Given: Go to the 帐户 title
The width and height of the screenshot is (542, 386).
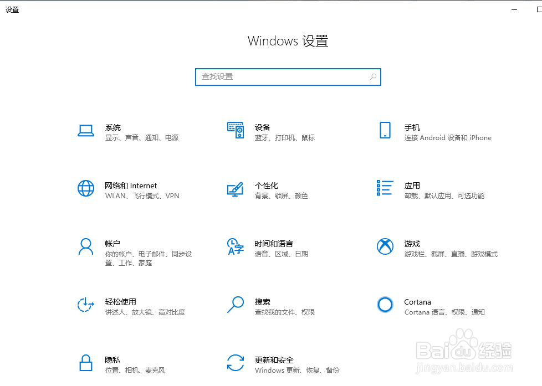Looking at the screenshot, I should click(x=113, y=244).
